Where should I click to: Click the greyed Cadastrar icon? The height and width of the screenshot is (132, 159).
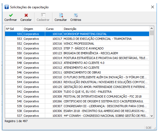coord(43,15)
